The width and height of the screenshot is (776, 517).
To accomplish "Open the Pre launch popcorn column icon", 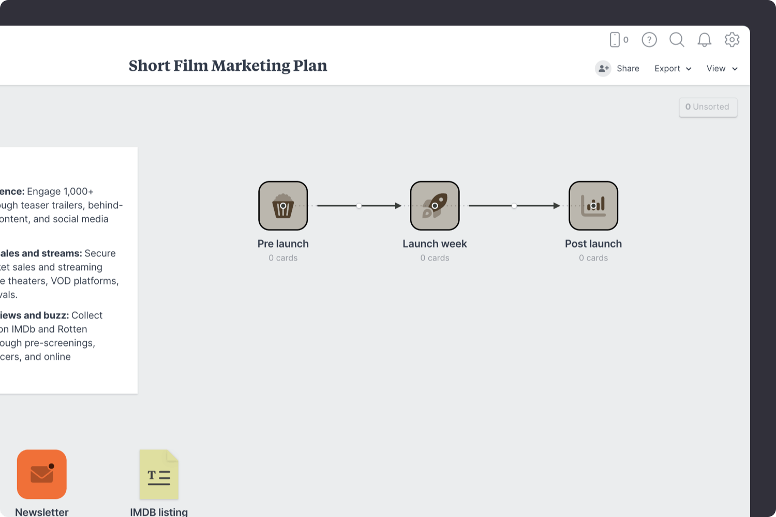I will point(283,205).
